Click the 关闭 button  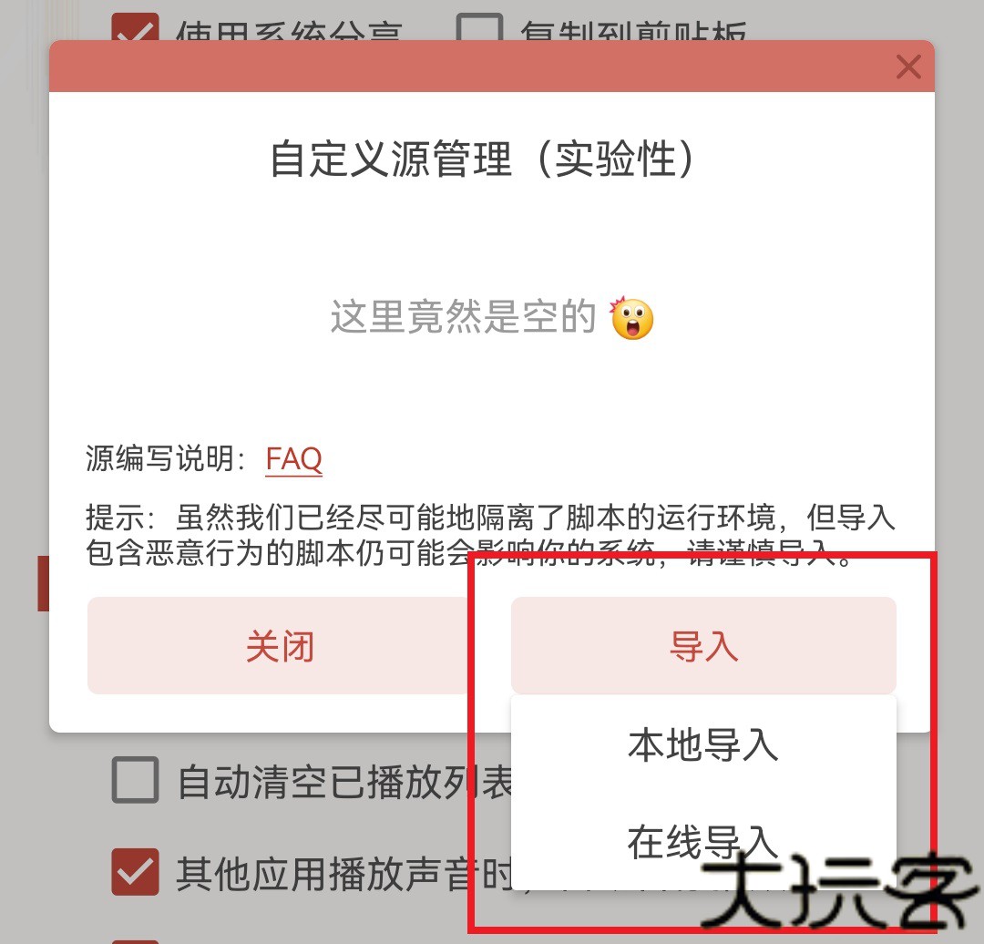coord(280,645)
